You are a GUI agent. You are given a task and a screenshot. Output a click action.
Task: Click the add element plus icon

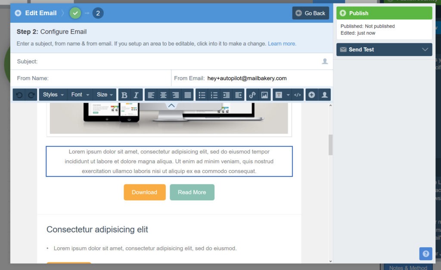coord(311,95)
